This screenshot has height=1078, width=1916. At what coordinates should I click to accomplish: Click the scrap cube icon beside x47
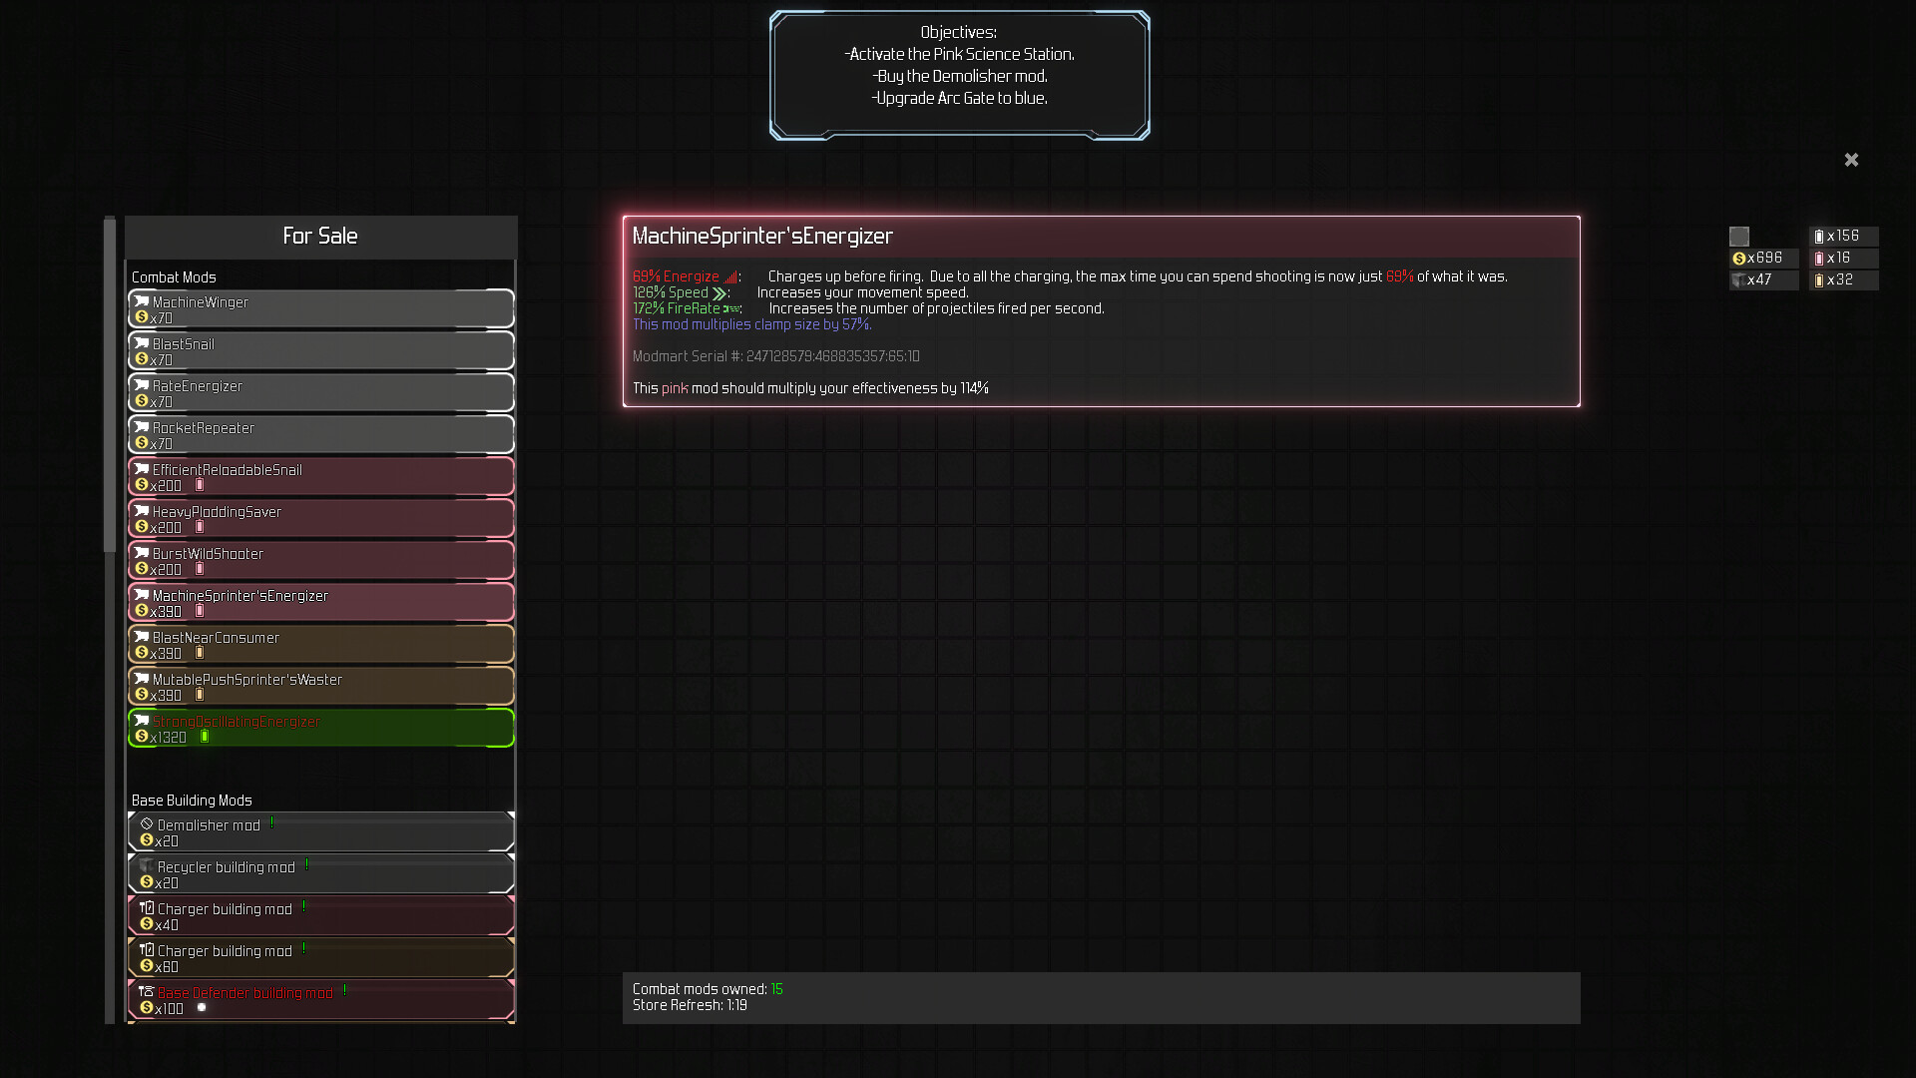[x=1740, y=280]
